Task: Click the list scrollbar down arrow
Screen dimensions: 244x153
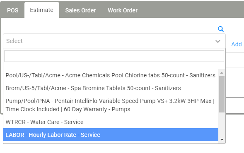Action: (222, 140)
